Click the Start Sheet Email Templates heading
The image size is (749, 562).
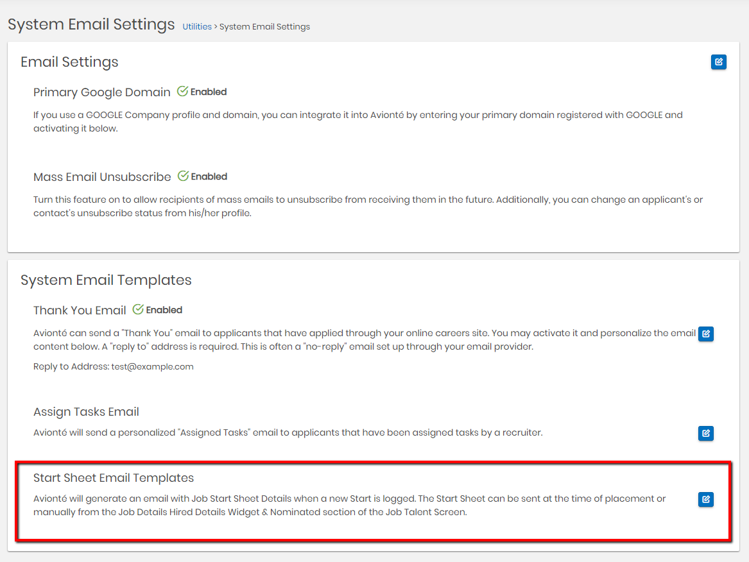(x=114, y=478)
